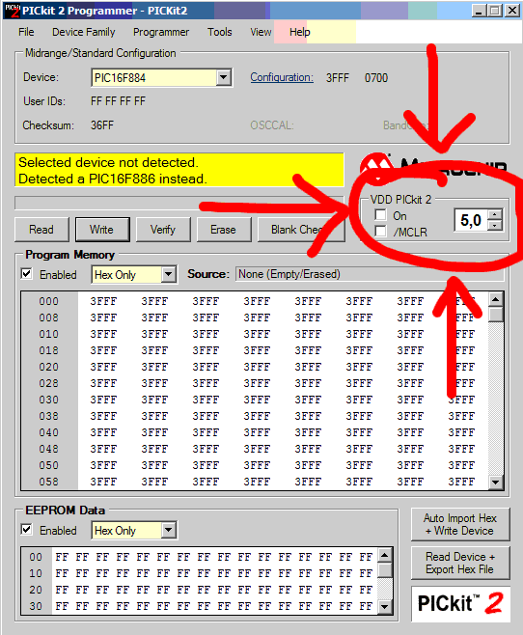
Task: Click Program Memory address label 020
Action: click(49, 367)
